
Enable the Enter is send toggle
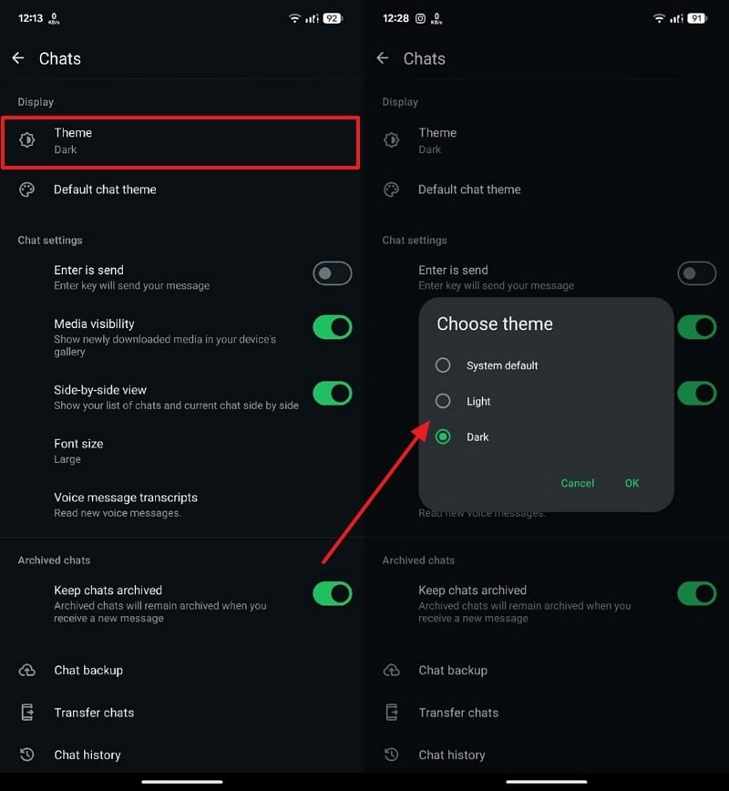click(x=332, y=273)
